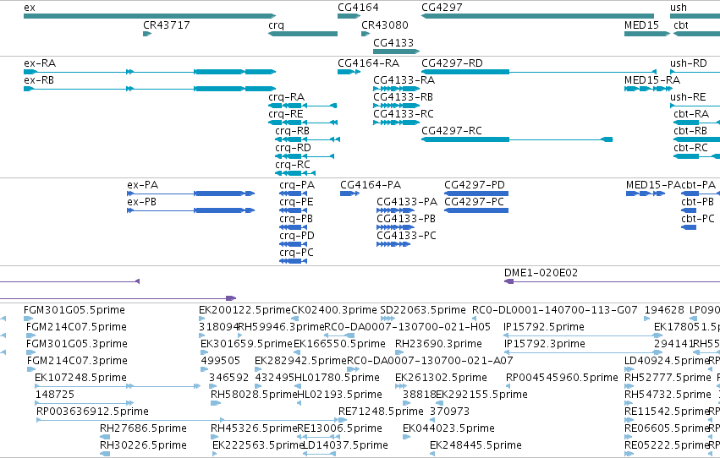720x458 pixels.
Task: Click protein CG4133-PA feature
Action: (x=395, y=210)
